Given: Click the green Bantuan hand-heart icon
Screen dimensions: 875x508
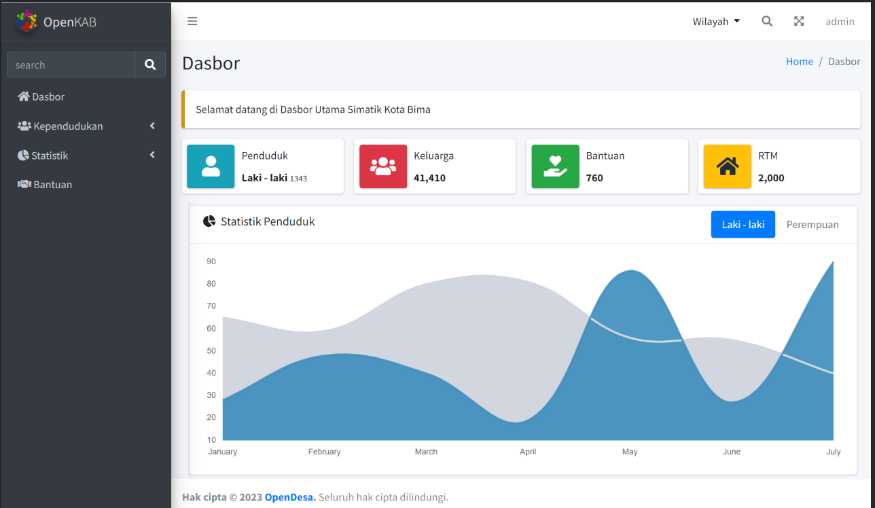Looking at the screenshot, I should [x=554, y=166].
